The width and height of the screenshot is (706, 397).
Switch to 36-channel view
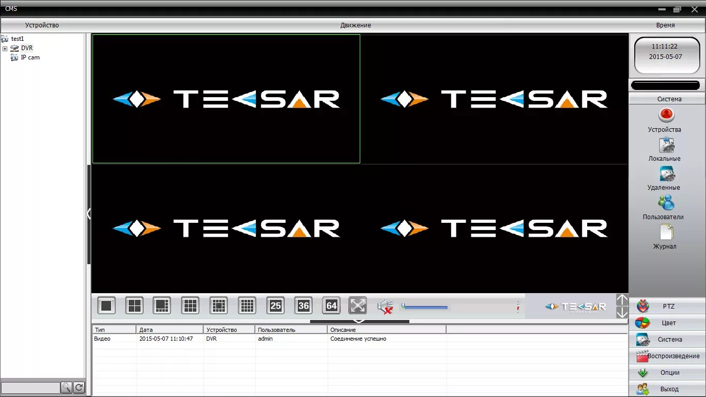tap(303, 306)
